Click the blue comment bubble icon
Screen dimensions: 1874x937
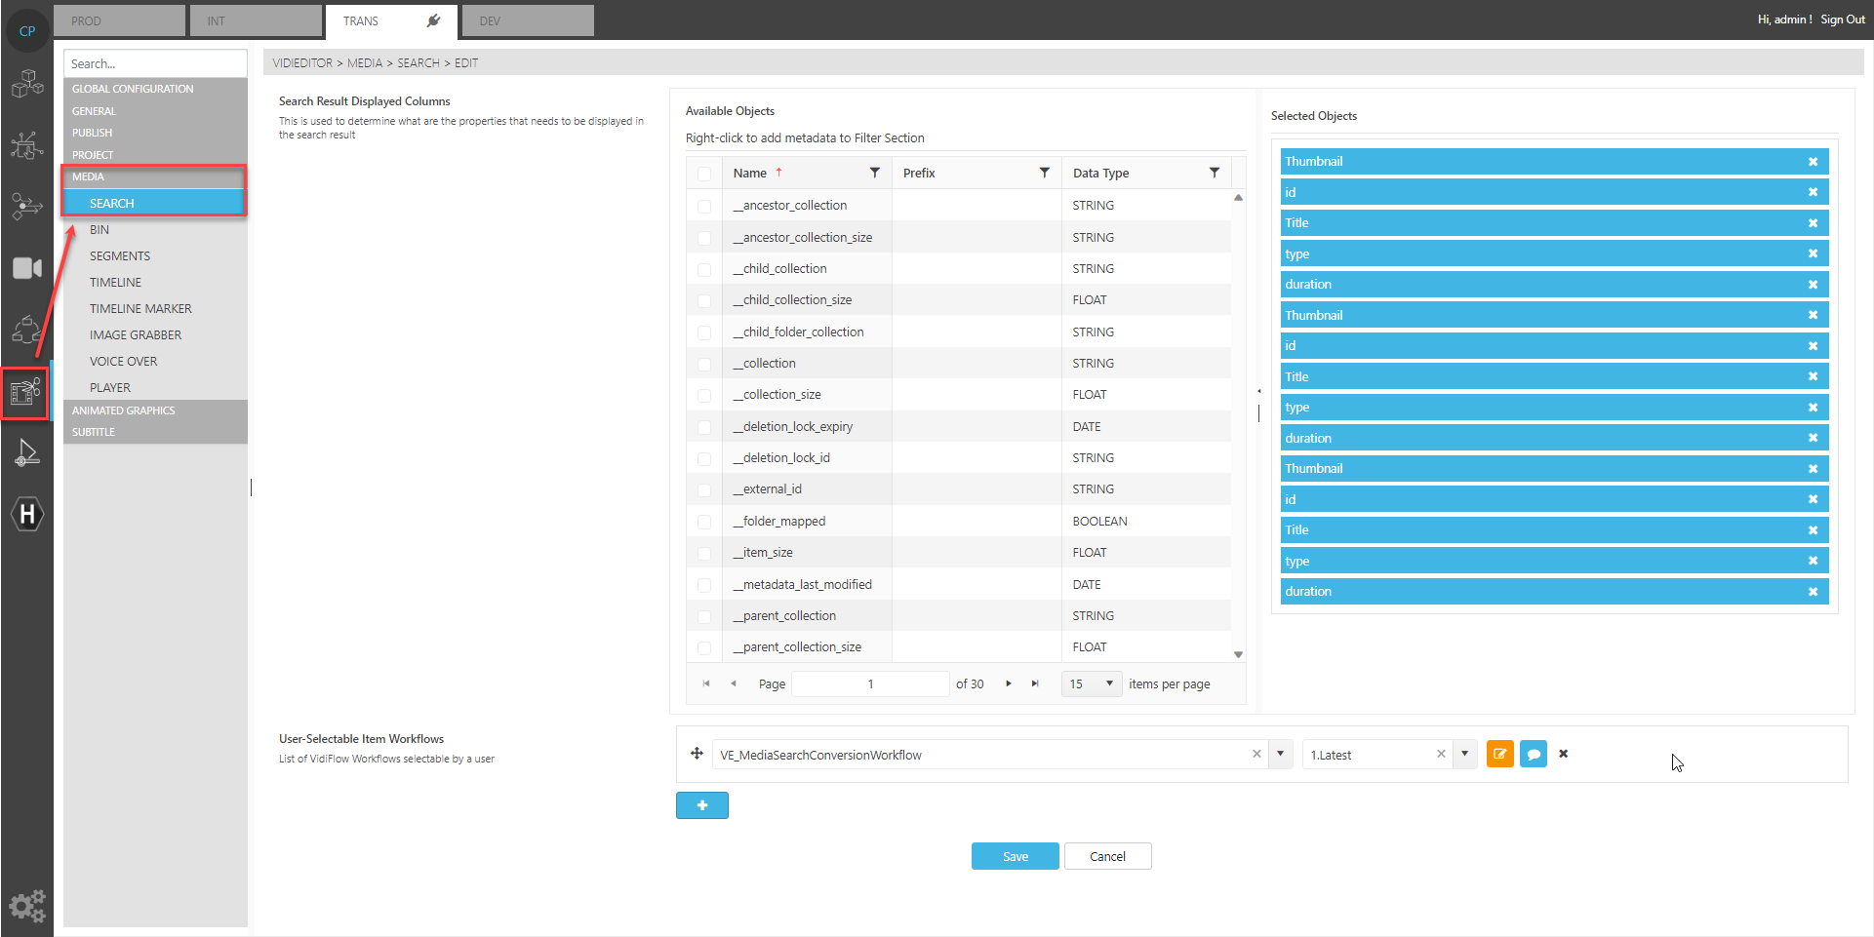(x=1533, y=755)
